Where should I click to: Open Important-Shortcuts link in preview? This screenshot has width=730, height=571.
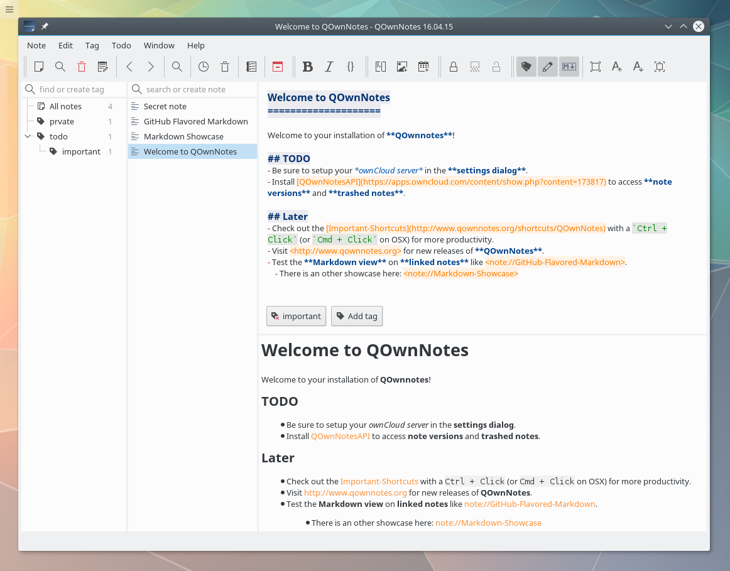(379, 481)
